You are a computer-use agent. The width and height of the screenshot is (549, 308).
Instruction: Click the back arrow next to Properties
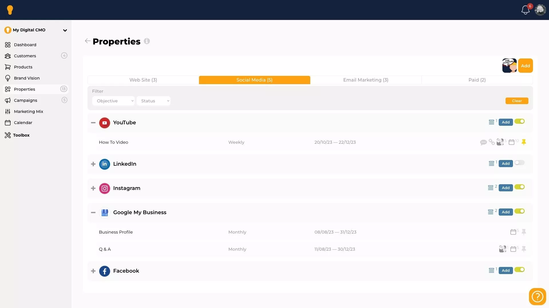(x=87, y=41)
